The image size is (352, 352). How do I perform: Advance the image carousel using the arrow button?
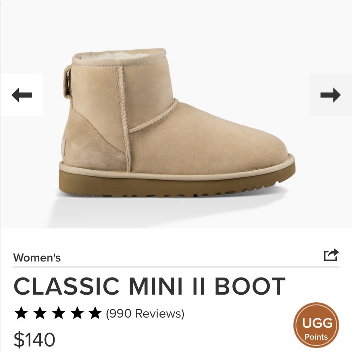(330, 94)
